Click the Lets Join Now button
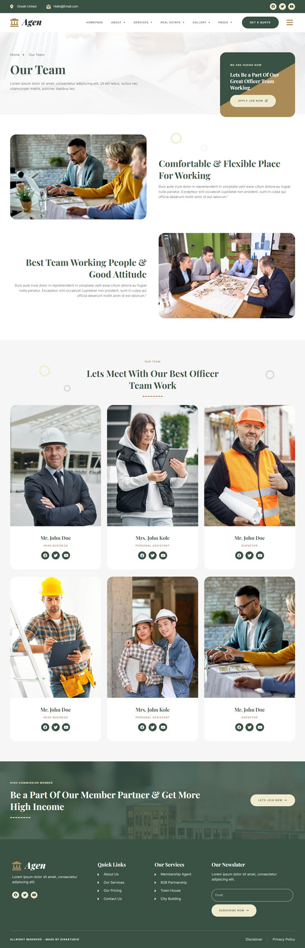Image resolution: width=305 pixels, height=948 pixels. [273, 800]
